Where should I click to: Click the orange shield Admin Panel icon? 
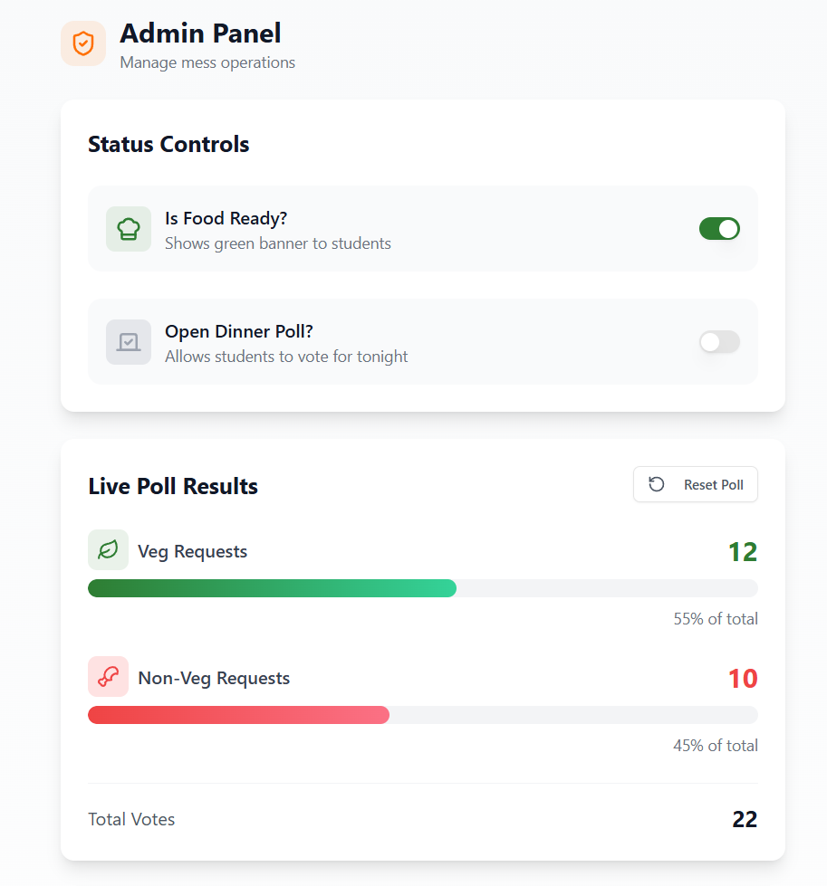coord(83,43)
